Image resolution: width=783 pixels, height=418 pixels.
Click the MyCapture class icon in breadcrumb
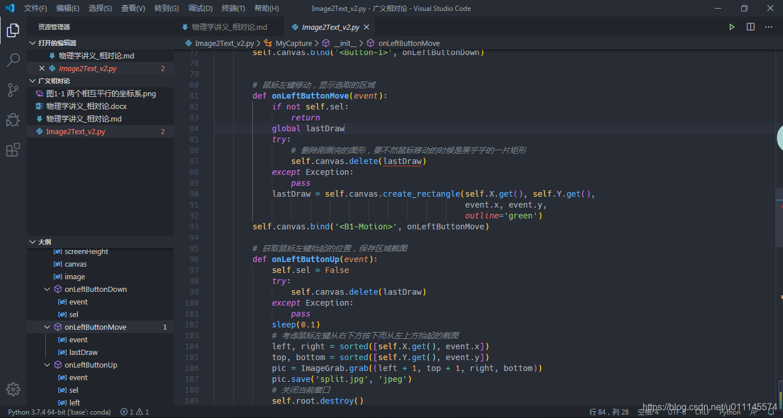coord(268,43)
